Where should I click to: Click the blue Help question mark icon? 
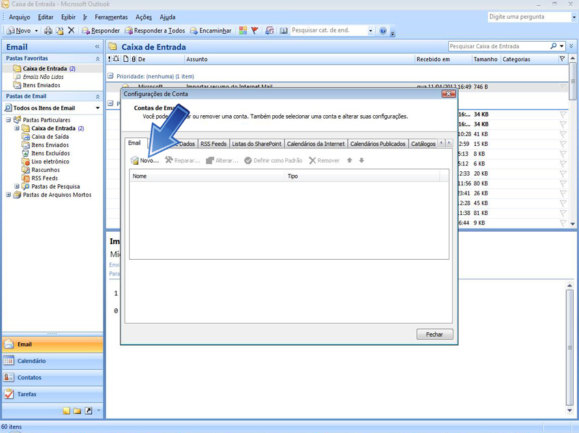coord(383,31)
